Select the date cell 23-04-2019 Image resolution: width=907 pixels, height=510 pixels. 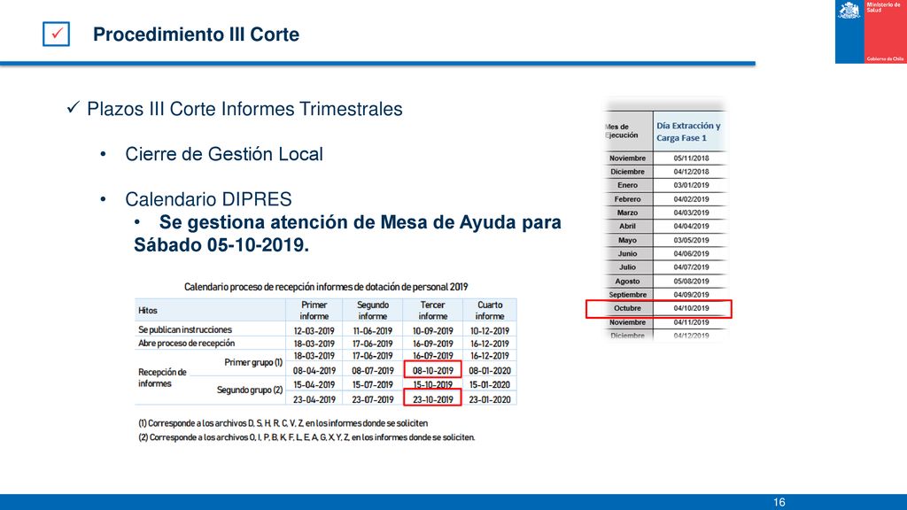click(x=314, y=399)
